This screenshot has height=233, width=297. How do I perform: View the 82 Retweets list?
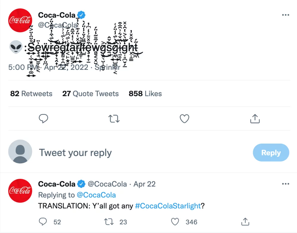(x=31, y=94)
